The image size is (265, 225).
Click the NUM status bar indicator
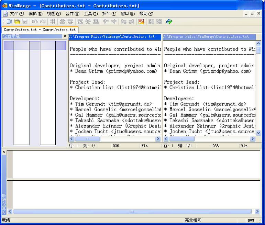point(251,220)
